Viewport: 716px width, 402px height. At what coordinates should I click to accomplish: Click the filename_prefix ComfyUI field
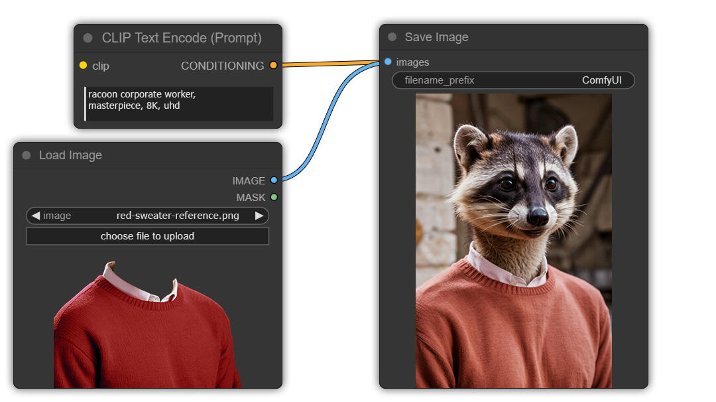pos(513,80)
